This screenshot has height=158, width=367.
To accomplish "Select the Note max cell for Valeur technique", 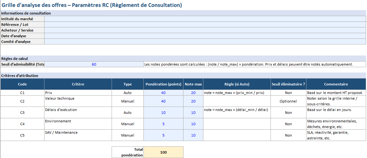I will pos(193,101).
